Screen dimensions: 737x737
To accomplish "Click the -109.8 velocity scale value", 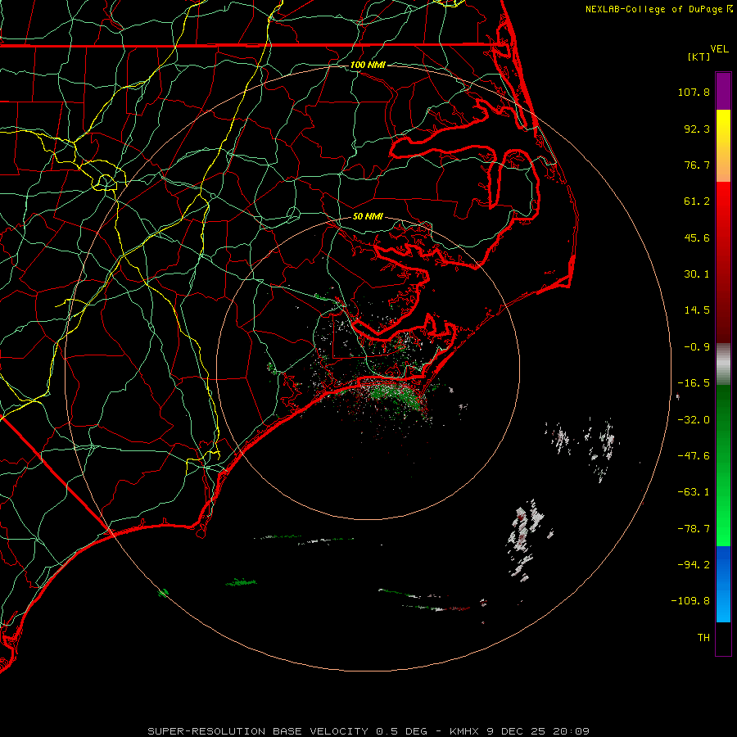I will click(x=690, y=601).
